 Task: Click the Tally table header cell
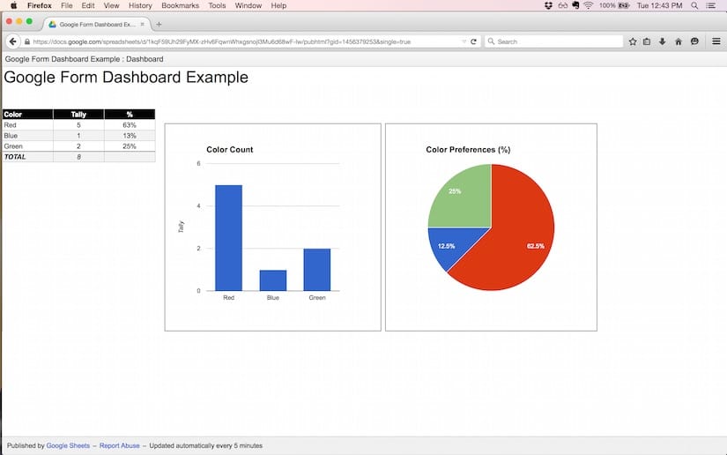[78, 115]
